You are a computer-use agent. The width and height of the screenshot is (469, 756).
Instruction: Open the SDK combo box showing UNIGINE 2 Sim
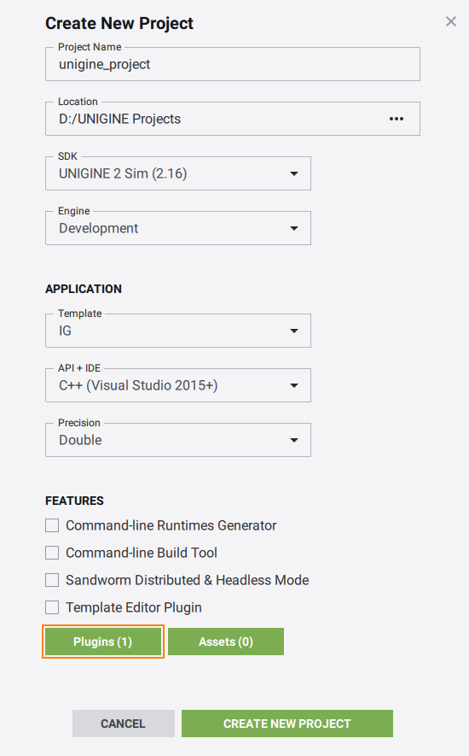(x=178, y=173)
